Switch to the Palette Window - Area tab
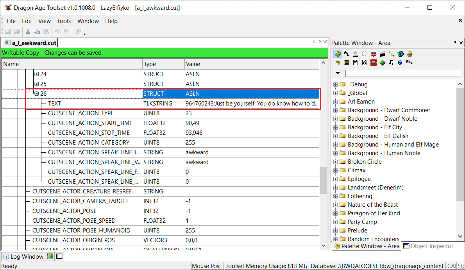Viewport: 465px width, 270px height. tap(367, 246)
